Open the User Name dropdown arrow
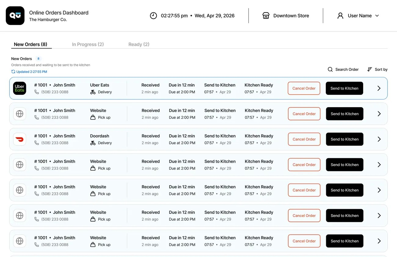The width and height of the screenshot is (397, 257). click(377, 16)
